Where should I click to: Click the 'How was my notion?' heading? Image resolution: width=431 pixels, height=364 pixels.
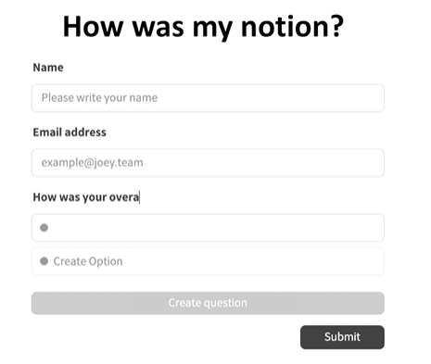(203, 27)
